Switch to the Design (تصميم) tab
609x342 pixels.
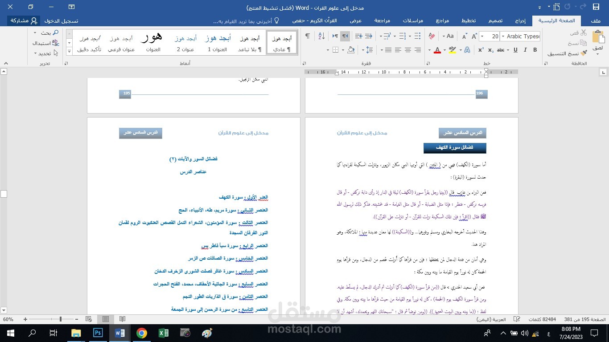tap(495, 21)
